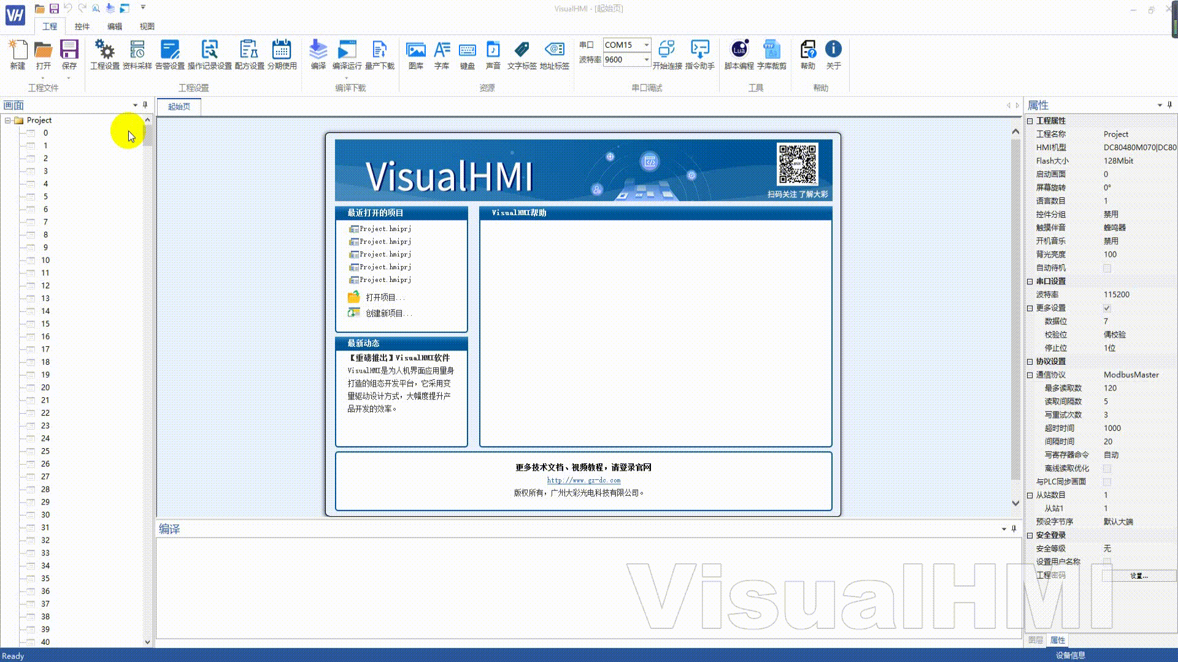The height and width of the screenshot is (662, 1178).
Task: Click the 新建 new project icon
Action: pyautogui.click(x=18, y=55)
